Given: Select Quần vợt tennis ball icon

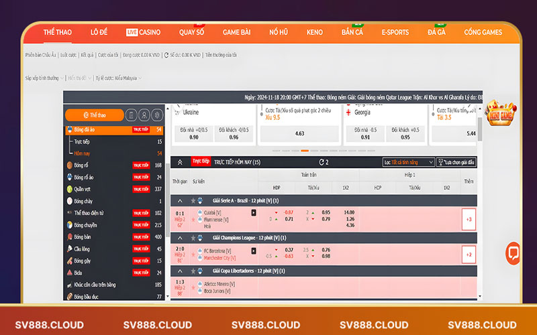Looking at the screenshot, I should (70, 189).
